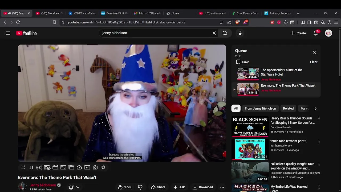The width and height of the screenshot is (341, 192).
Task: Reload the page
Action: pos(18,22)
